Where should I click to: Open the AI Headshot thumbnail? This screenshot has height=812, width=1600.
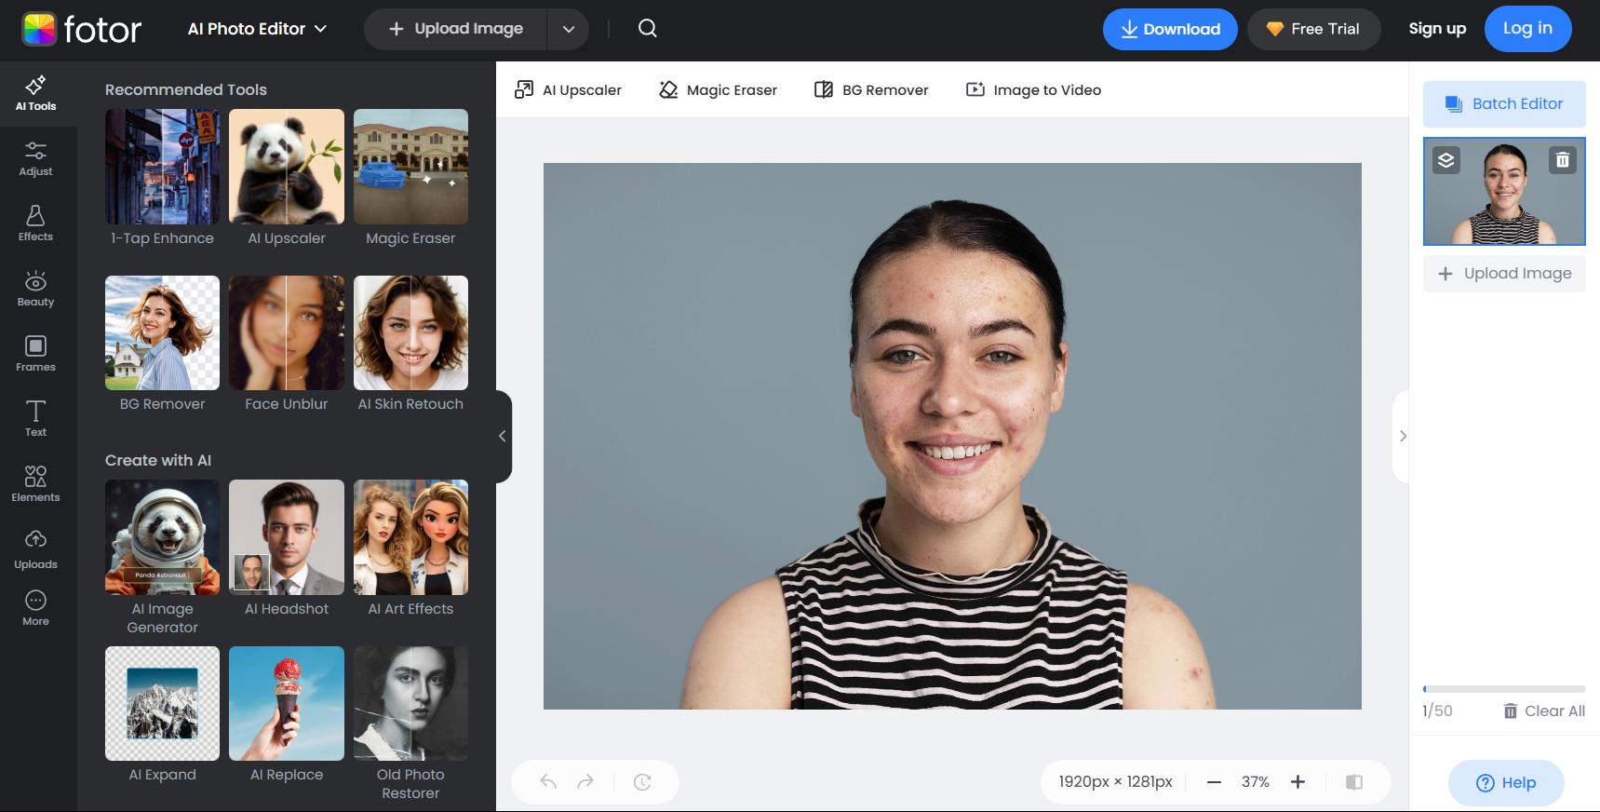point(287,537)
